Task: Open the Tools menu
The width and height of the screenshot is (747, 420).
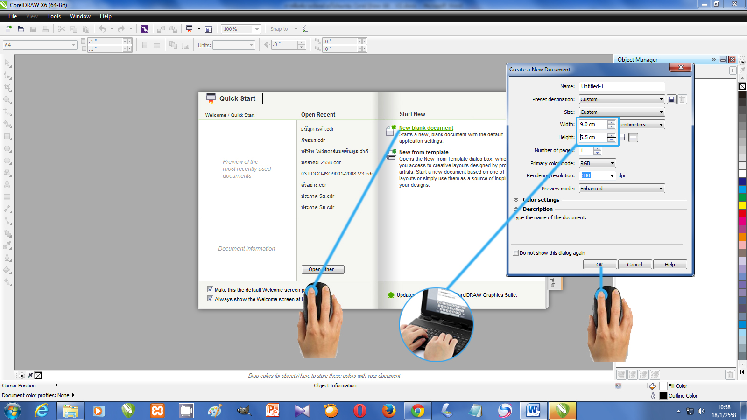Action: pyautogui.click(x=54, y=16)
